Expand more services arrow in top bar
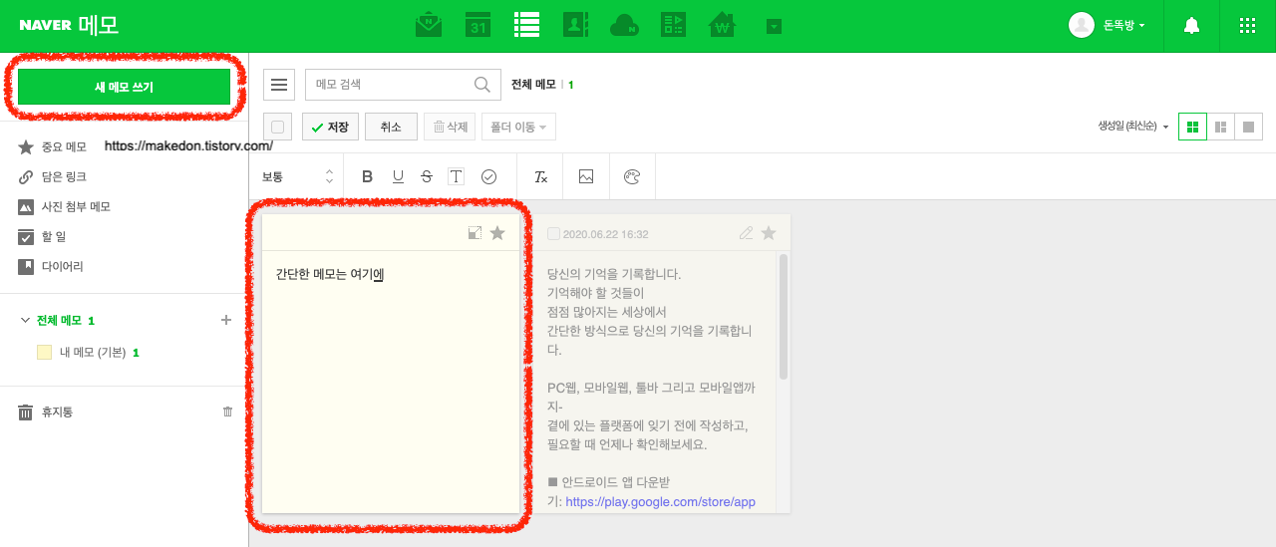 click(774, 27)
